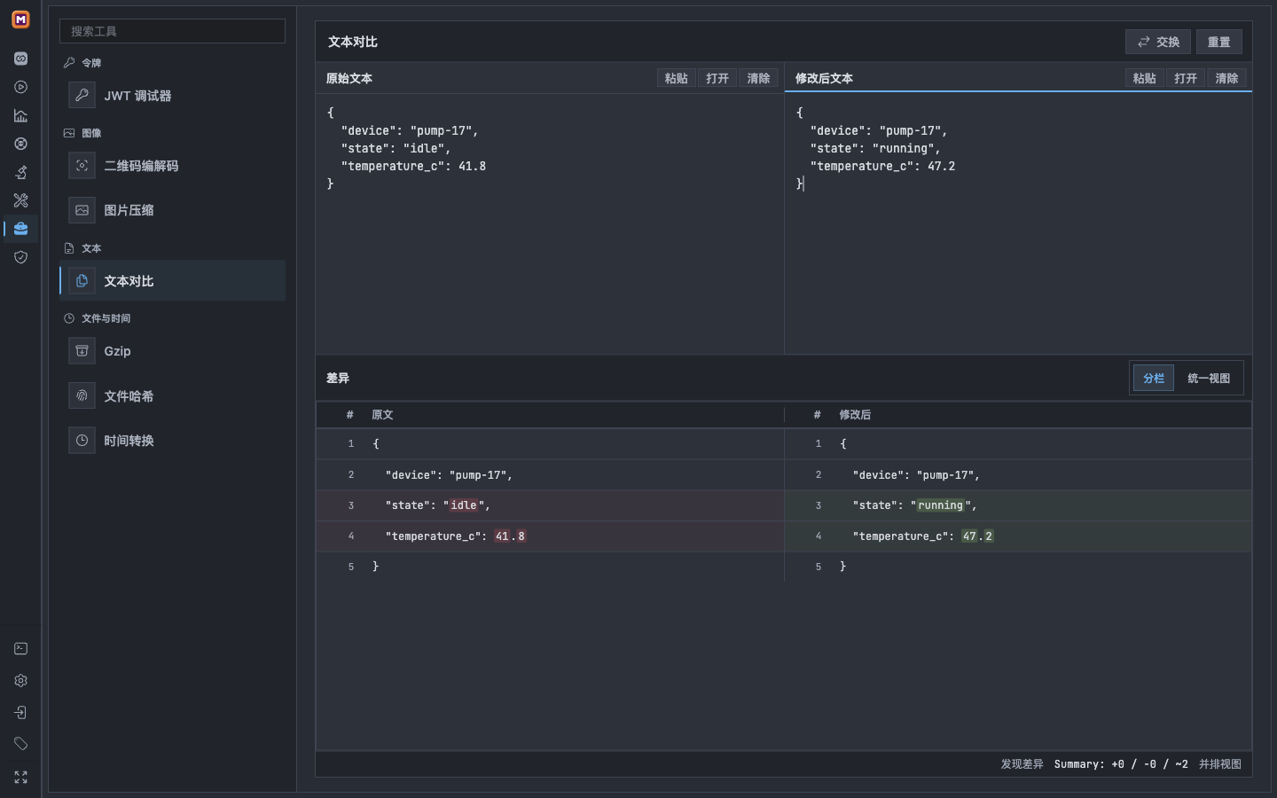Click 粘贴 under 原始文本
Viewport: 1277px width, 798px height.
(x=676, y=78)
